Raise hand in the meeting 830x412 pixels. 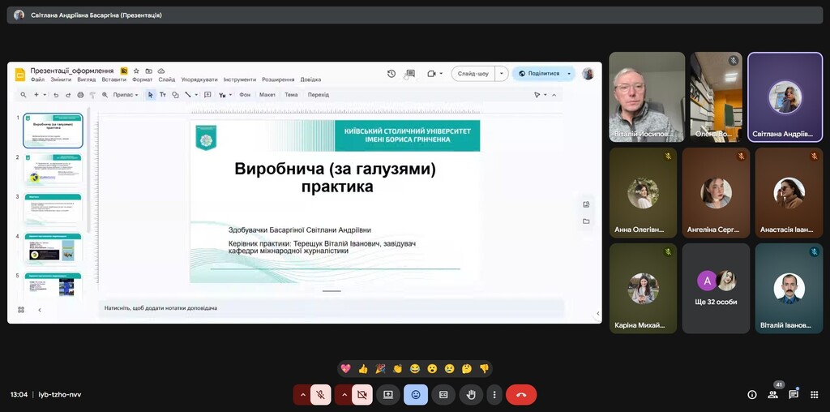470,395
